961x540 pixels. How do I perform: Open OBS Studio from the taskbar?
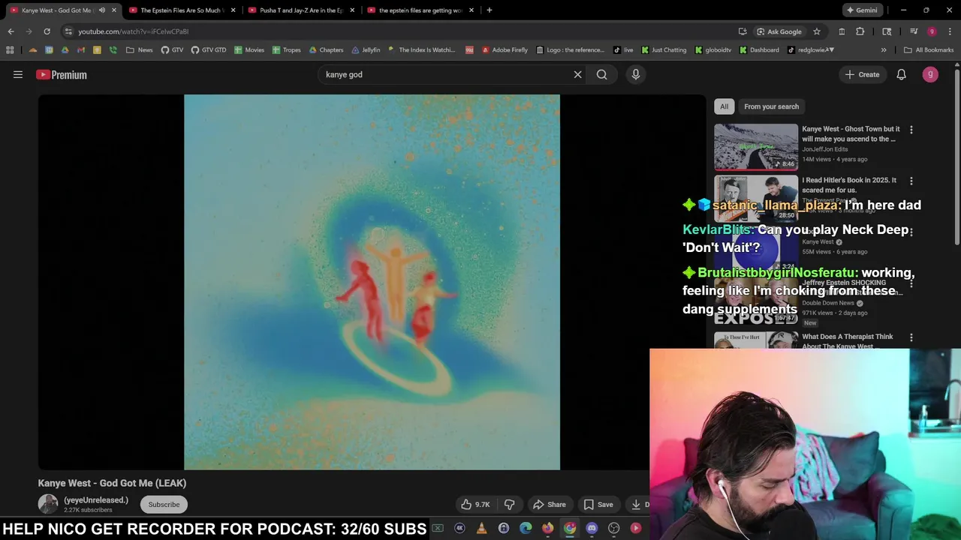pos(614,528)
